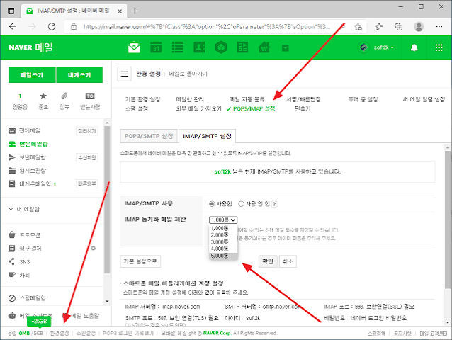The height and width of the screenshot is (340, 452).
Task: Open the address book icon in header
Action: (199, 47)
